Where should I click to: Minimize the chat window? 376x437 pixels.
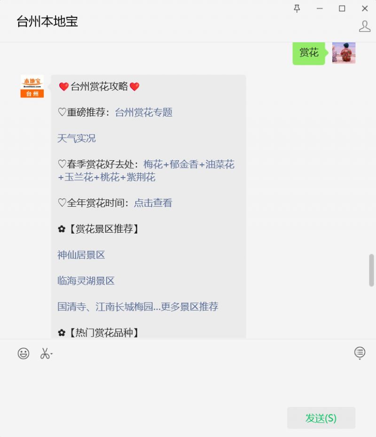pos(320,8)
